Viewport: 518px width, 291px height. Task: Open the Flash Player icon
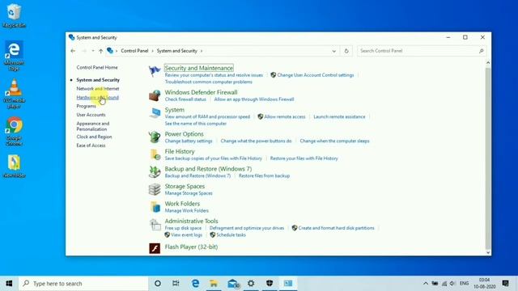155,248
